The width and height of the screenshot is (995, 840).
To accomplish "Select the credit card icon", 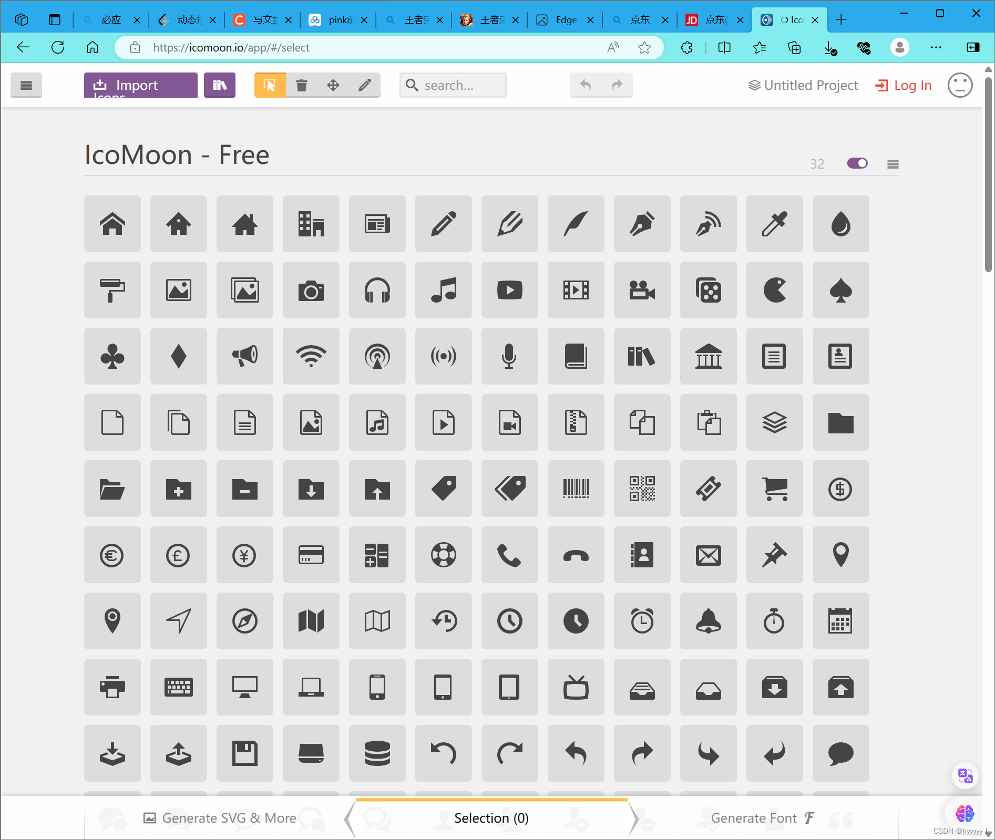I will click(311, 555).
